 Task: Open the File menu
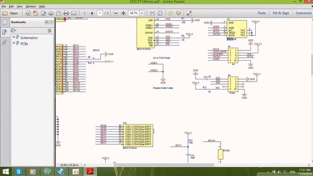click(x=3, y=6)
